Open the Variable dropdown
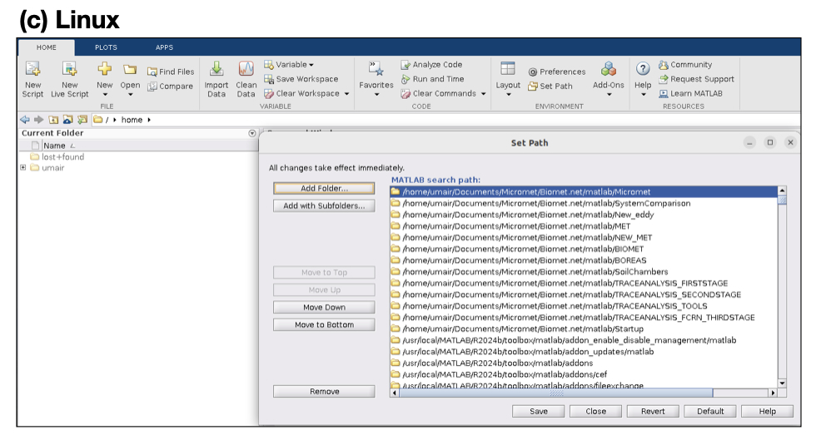This screenshot has width=821, height=445. pos(289,64)
